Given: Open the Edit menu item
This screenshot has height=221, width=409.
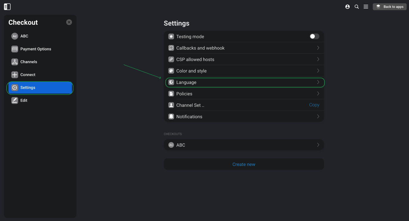Looking at the screenshot, I should pos(40,100).
